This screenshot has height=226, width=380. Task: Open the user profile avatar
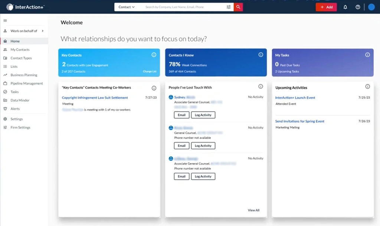pos(371,7)
